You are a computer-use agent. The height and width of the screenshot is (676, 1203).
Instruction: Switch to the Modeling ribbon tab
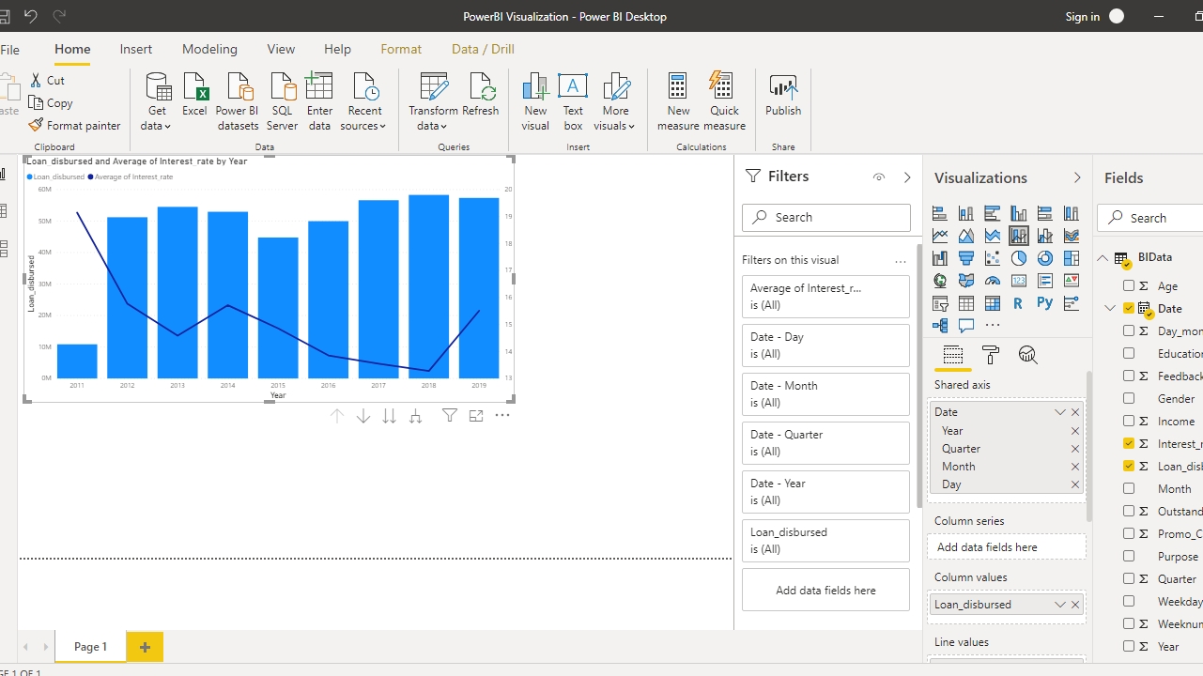click(x=209, y=49)
